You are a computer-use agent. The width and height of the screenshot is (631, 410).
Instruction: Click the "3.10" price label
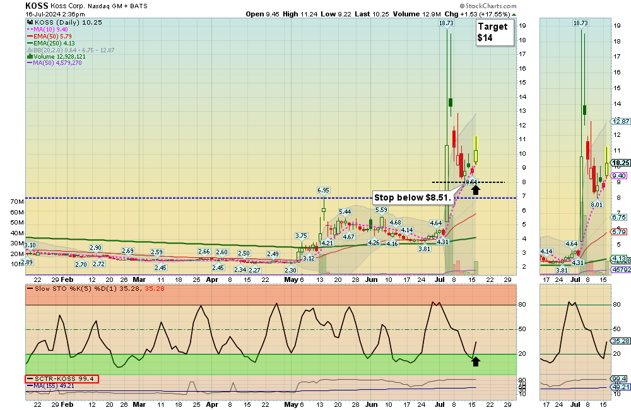[x=30, y=245]
